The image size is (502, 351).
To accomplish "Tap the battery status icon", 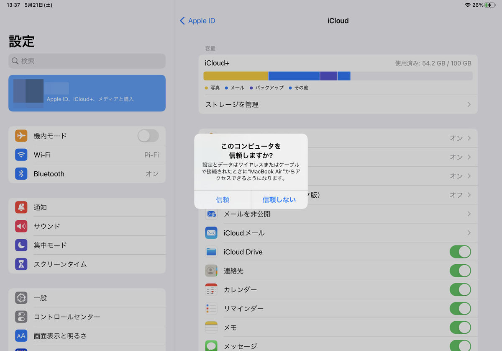I will tap(490, 5).
